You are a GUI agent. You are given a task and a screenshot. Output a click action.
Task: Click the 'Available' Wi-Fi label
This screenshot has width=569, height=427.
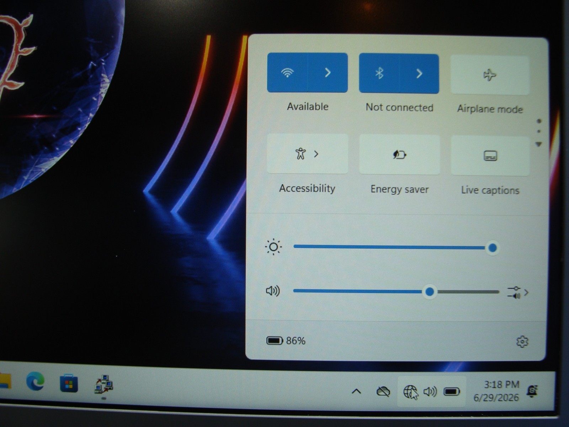click(308, 106)
